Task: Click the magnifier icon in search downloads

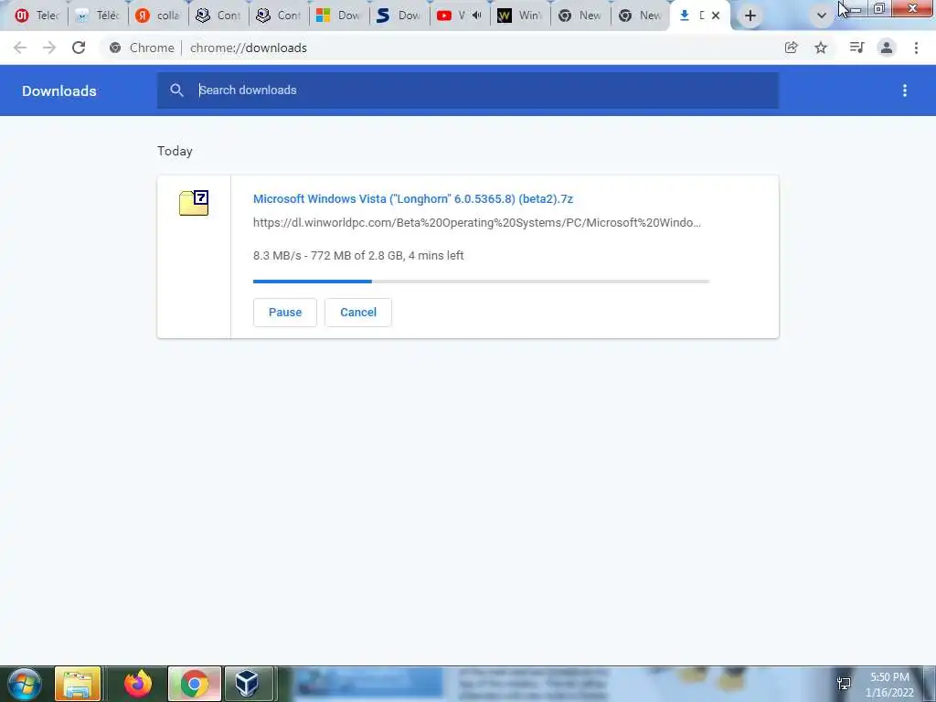Action: 176,90
